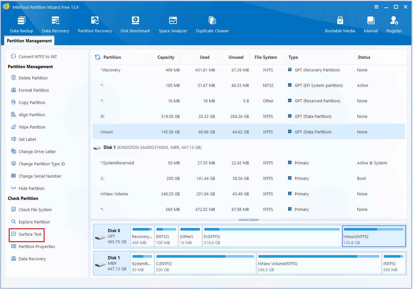Select the 100 MB FAT32 partition row

point(249,86)
